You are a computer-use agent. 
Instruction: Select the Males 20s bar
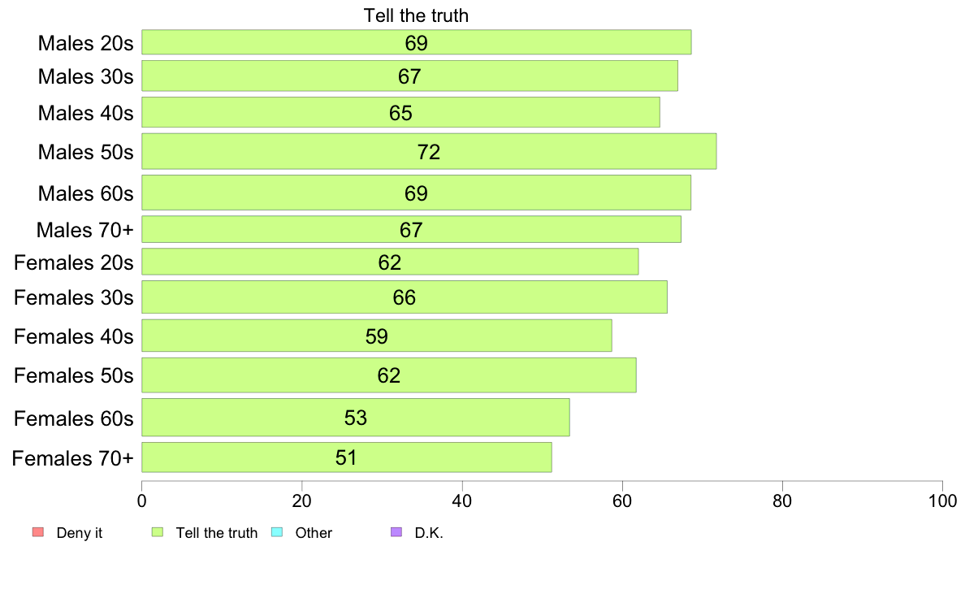coord(417,42)
